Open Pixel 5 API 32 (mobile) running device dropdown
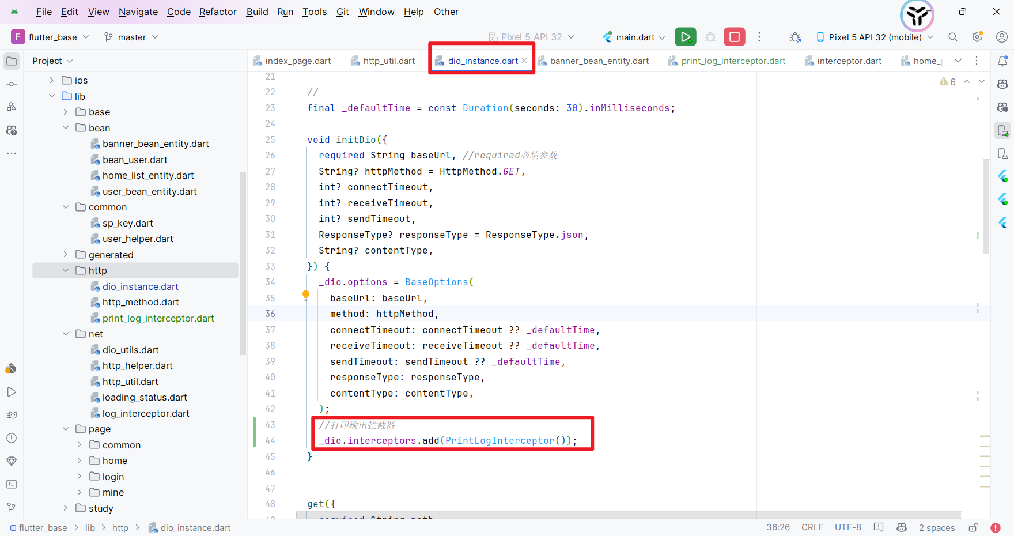Screen dimensions: 1014x536 click(x=875, y=37)
